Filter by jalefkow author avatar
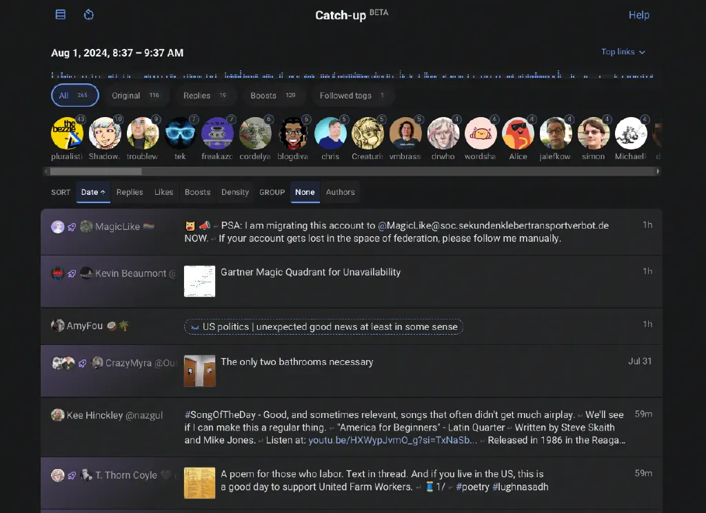 556,133
